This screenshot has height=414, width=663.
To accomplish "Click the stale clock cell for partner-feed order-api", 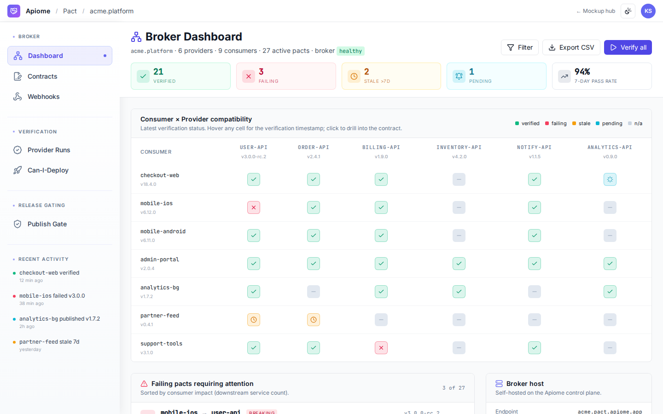I will pos(314,320).
